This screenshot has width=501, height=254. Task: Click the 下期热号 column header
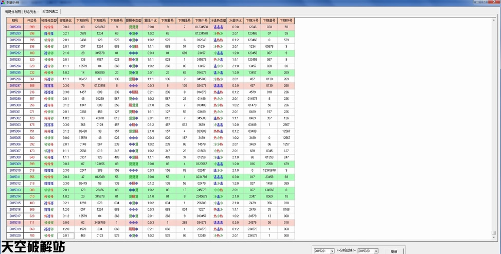coord(286,21)
